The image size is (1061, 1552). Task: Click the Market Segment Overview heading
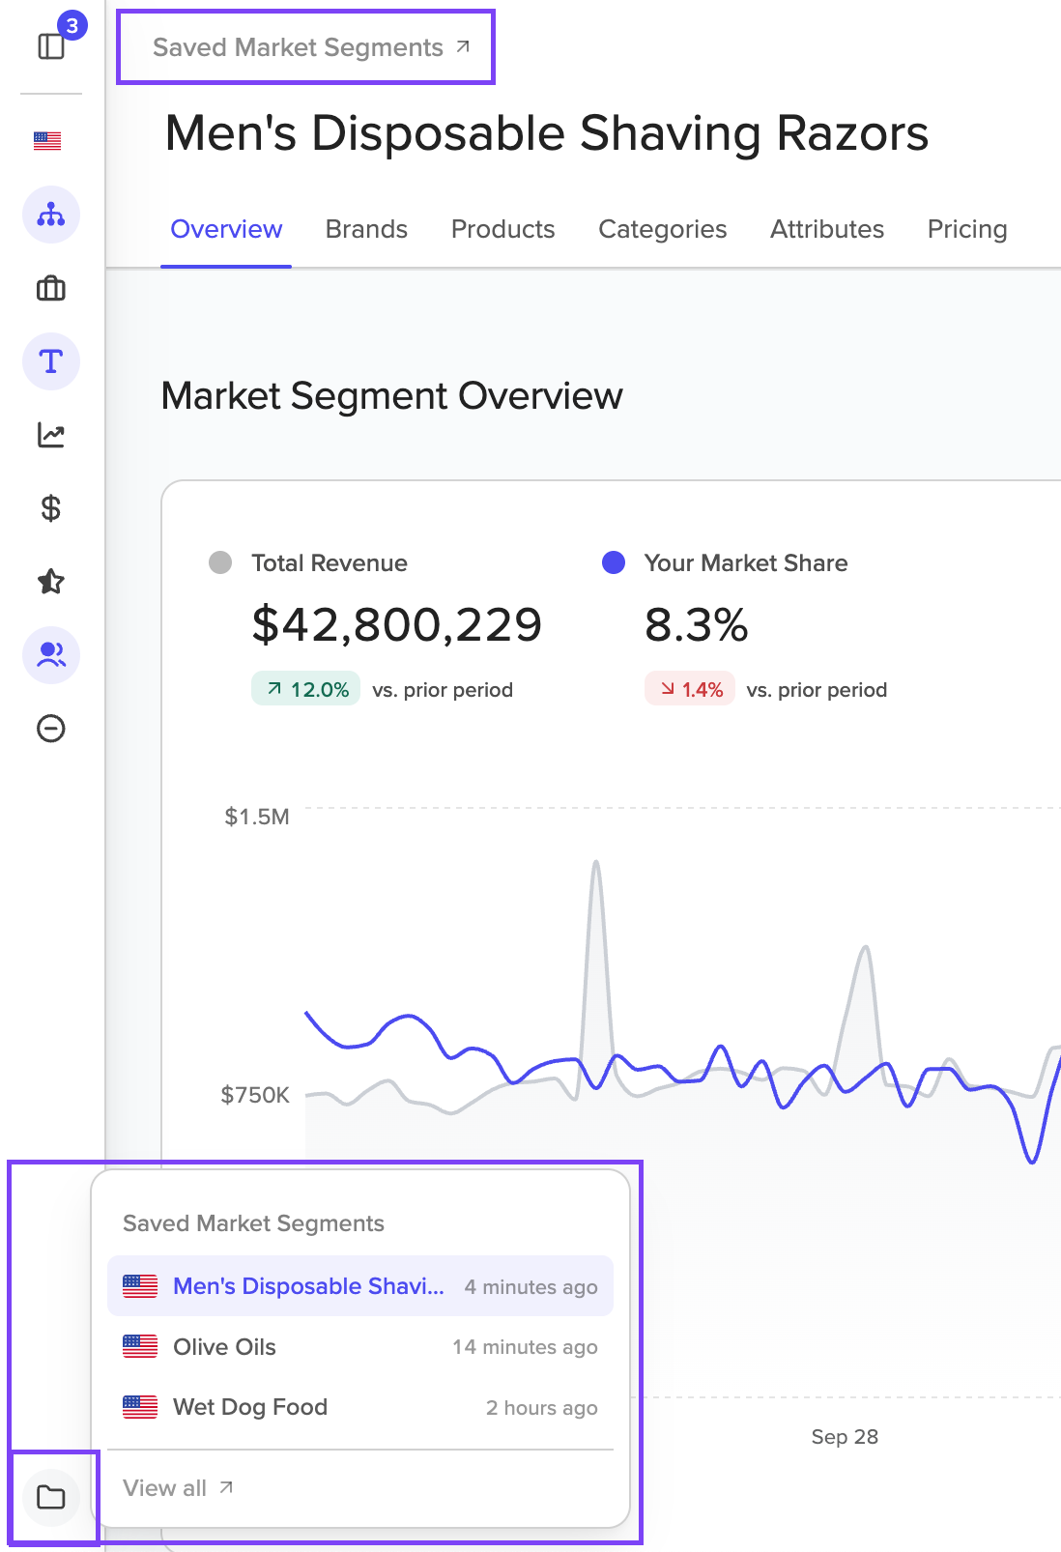click(x=391, y=396)
